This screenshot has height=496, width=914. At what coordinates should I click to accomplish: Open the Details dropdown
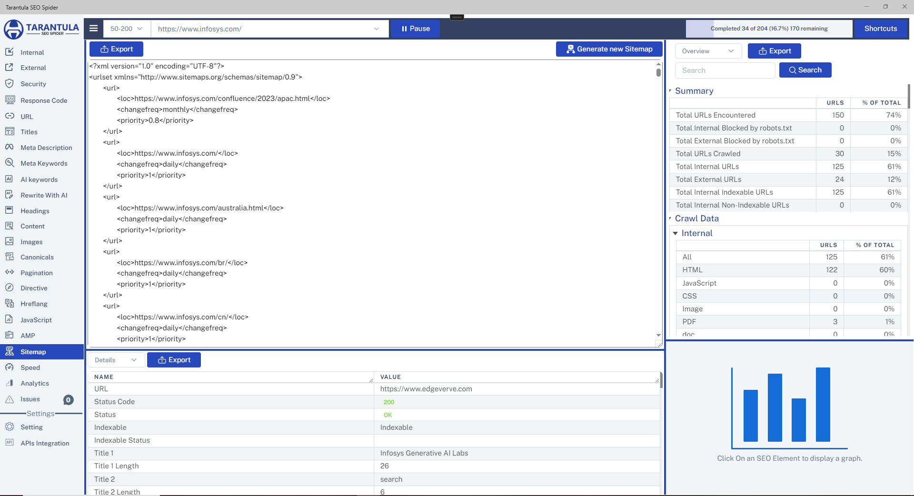tap(116, 360)
